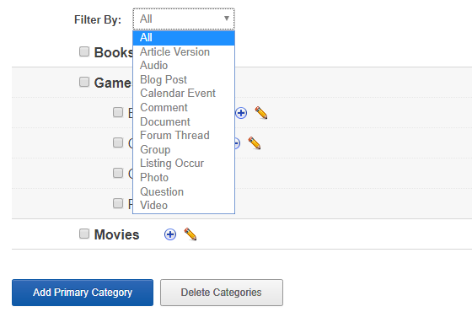The image size is (472, 328).
Task: Tick the Books category checkbox
Action: point(84,51)
